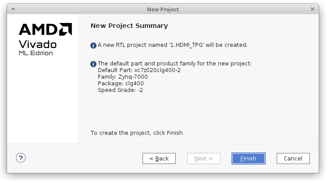Click the help question mark button

pyautogui.click(x=21, y=158)
